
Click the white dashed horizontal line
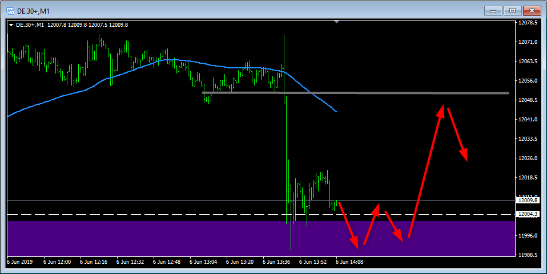pyautogui.click(x=171, y=214)
